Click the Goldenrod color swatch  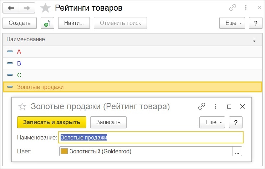point(64,151)
